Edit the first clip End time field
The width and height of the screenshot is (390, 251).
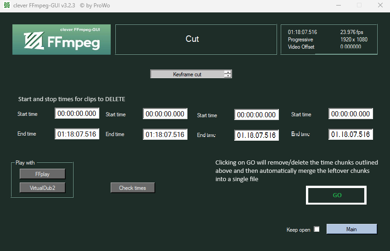pos(77,134)
